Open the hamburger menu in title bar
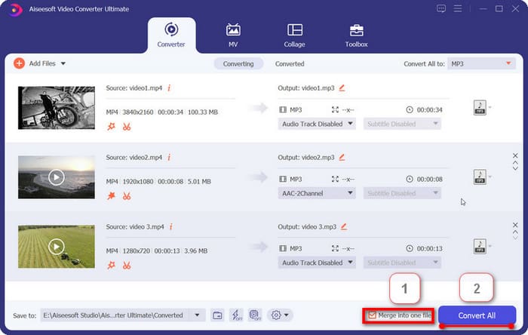528x335 pixels. 458,9
